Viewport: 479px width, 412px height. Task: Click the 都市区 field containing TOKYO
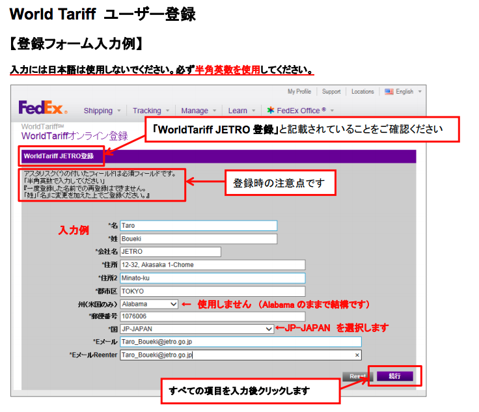[213, 291]
